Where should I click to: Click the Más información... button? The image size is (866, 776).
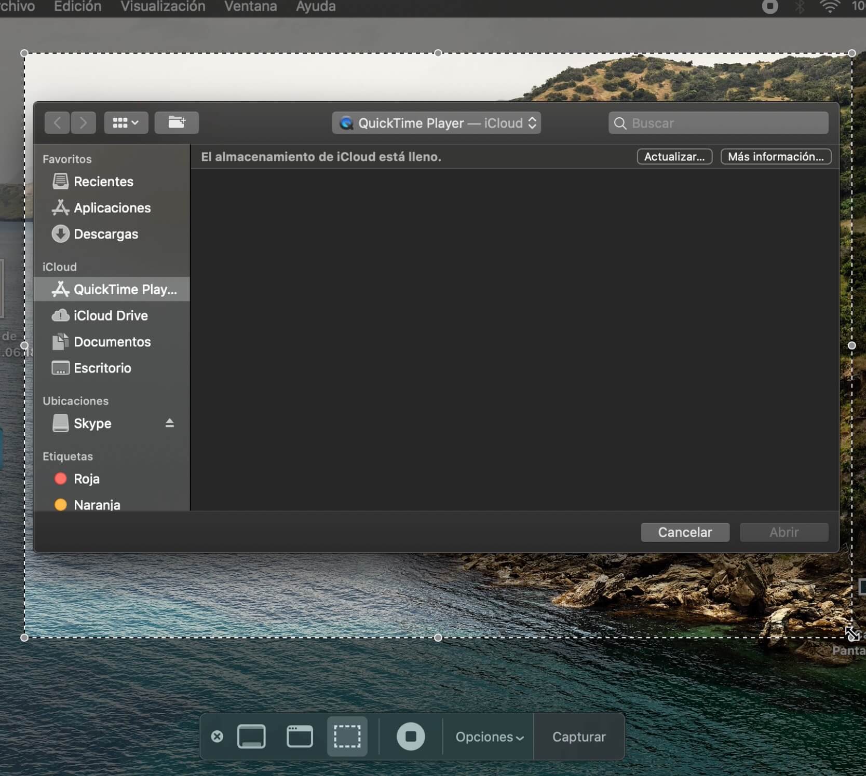pos(776,157)
